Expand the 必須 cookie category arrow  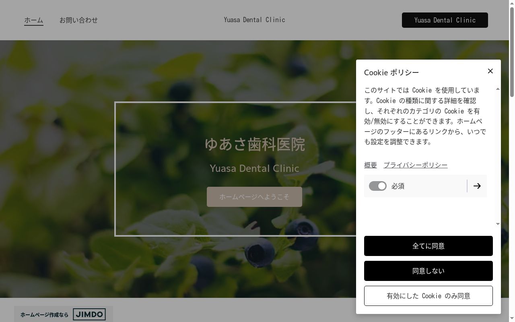tap(477, 186)
